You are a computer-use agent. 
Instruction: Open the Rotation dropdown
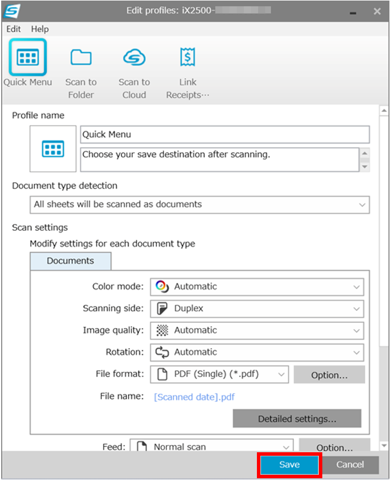click(x=257, y=352)
